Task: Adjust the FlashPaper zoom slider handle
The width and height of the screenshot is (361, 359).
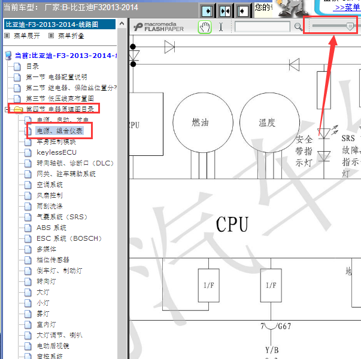Action: point(350,26)
